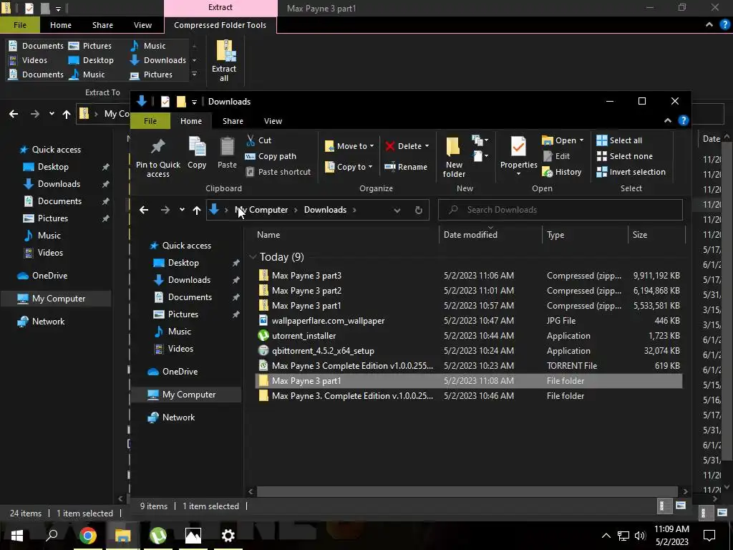Select Max Payne 3 part3 zip file

tap(469, 276)
